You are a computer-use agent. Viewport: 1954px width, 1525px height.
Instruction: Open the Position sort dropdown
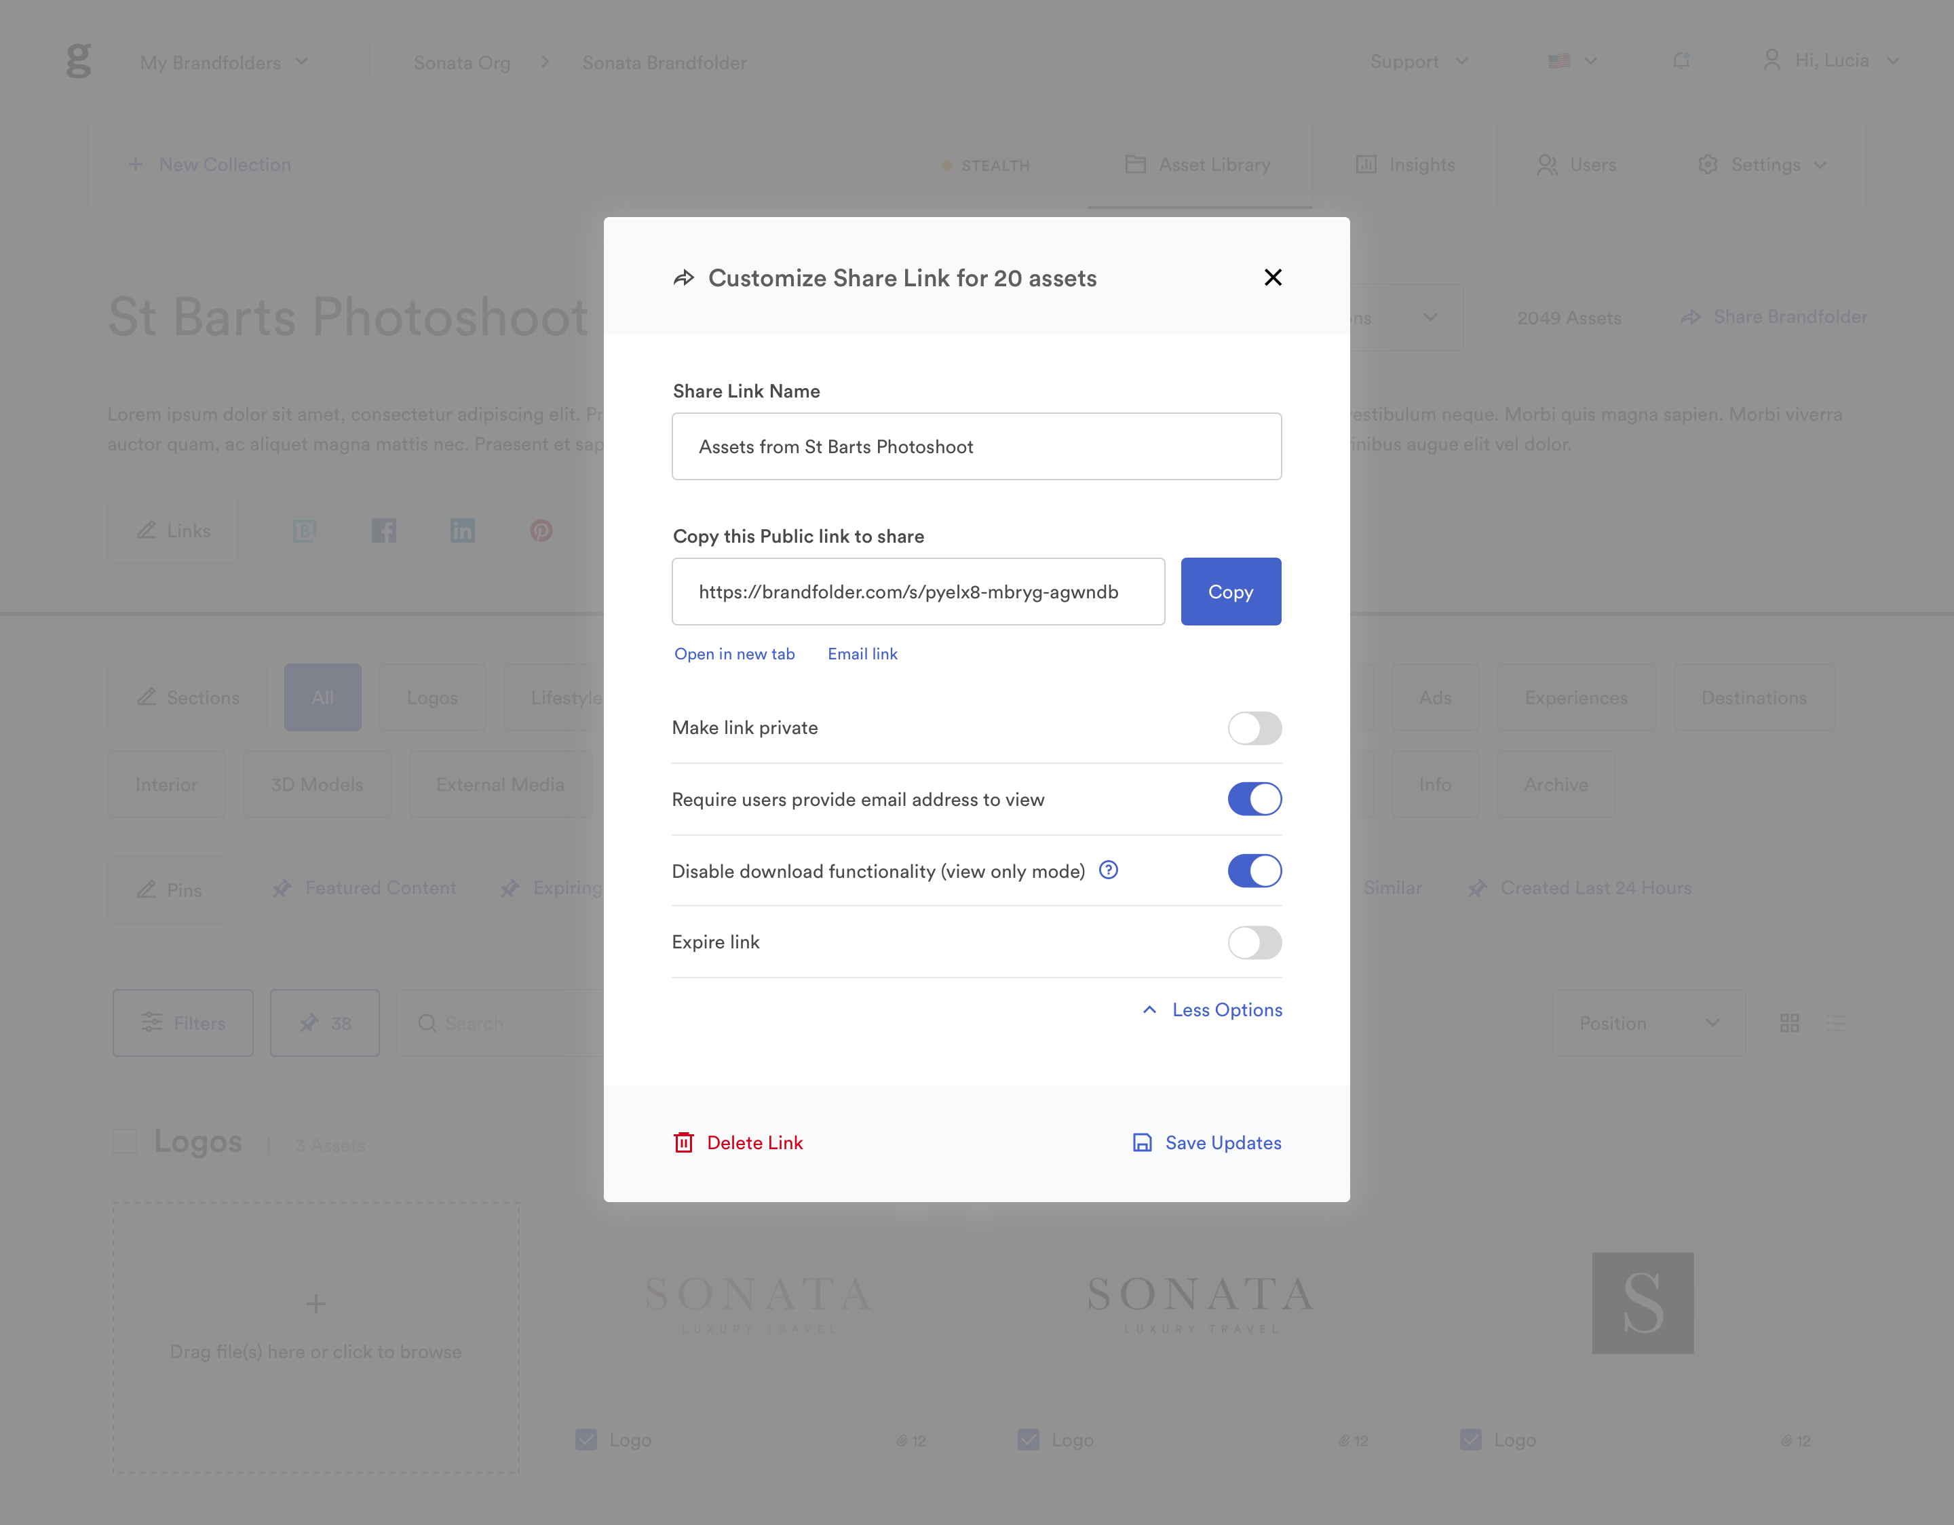point(1648,1022)
